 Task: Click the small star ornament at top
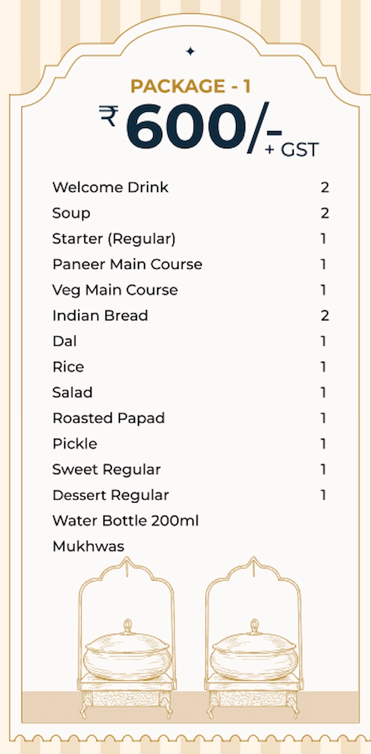(x=190, y=51)
